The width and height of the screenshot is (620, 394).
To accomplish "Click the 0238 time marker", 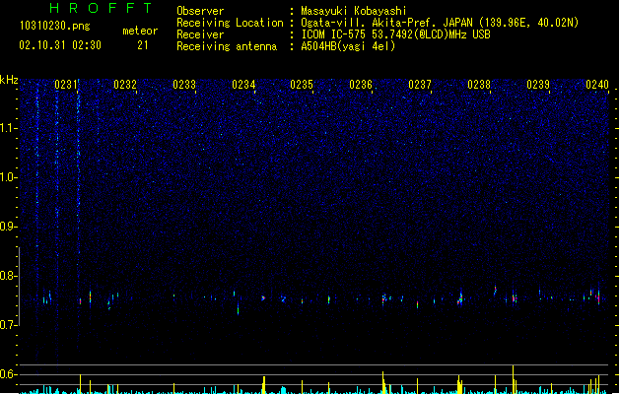I will (479, 85).
